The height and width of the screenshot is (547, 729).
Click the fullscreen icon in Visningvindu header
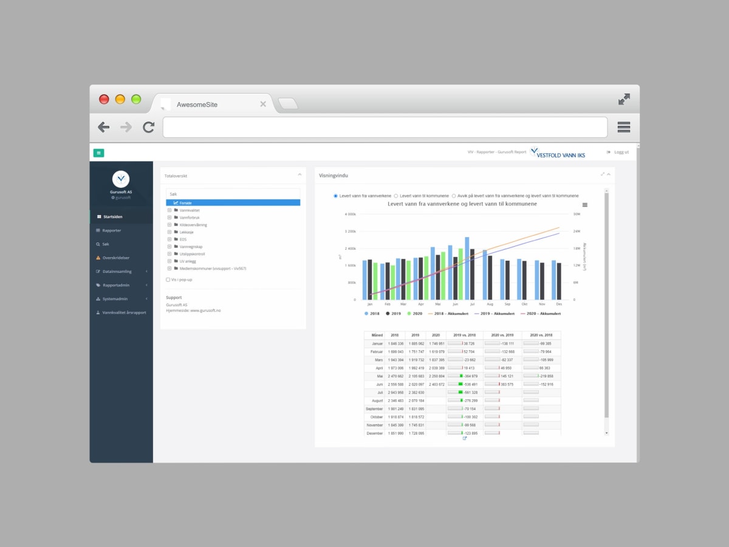pyautogui.click(x=603, y=174)
